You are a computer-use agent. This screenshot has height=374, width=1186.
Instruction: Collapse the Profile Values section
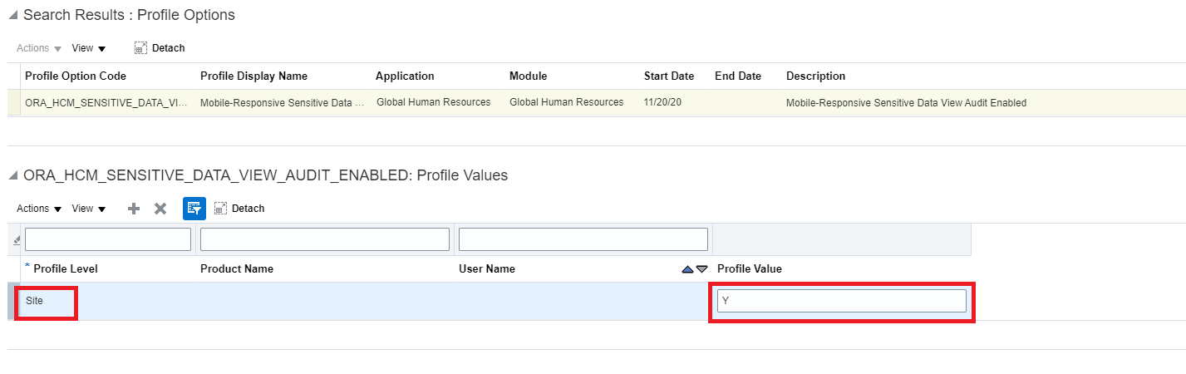click(13, 176)
